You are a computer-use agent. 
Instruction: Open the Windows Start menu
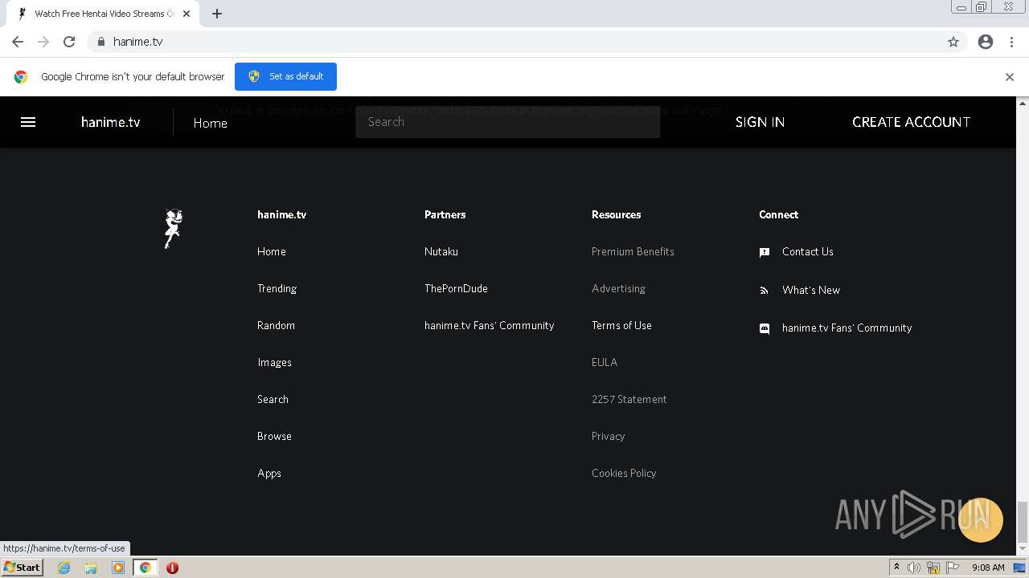(x=22, y=567)
